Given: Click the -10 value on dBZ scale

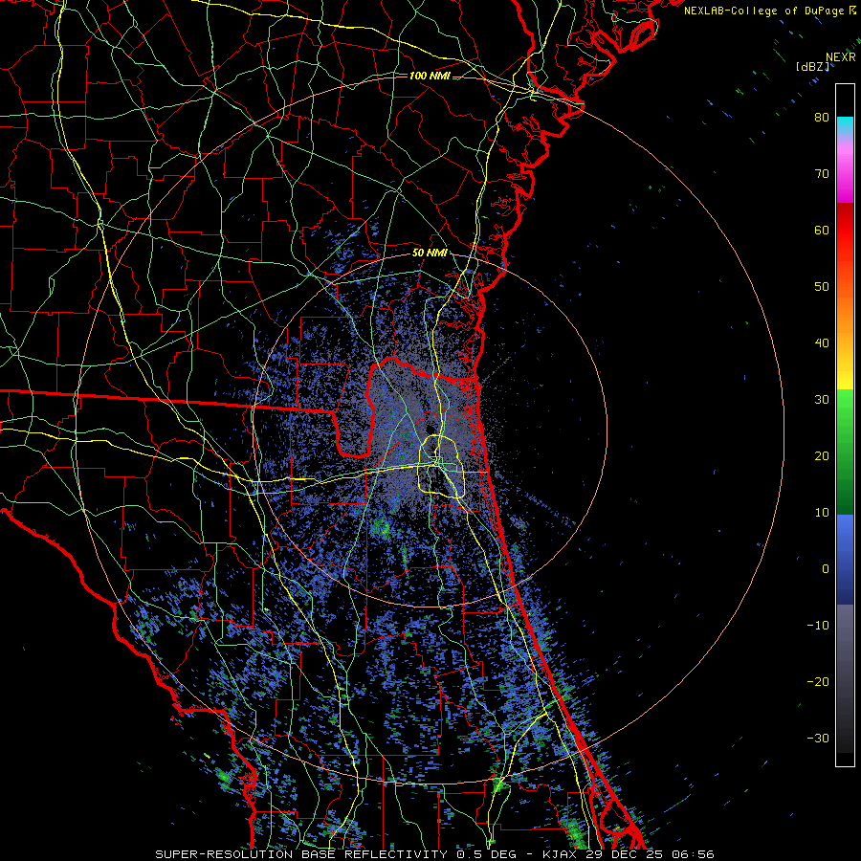Looking at the screenshot, I should [x=818, y=626].
